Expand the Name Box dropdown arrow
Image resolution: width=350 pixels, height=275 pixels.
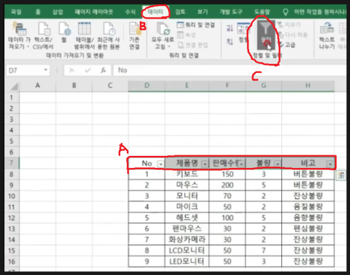[45, 70]
